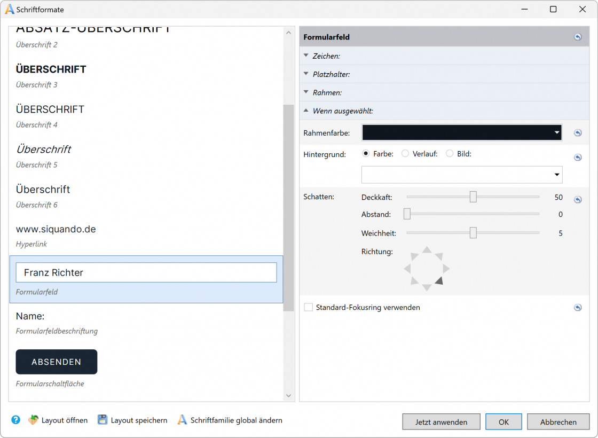Click the Deckkraft slider handle
Screen dimensions: 598x438
(473, 197)
